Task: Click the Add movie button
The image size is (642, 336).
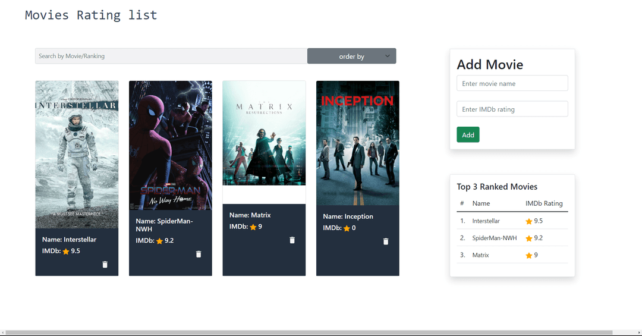Action: pos(468,135)
